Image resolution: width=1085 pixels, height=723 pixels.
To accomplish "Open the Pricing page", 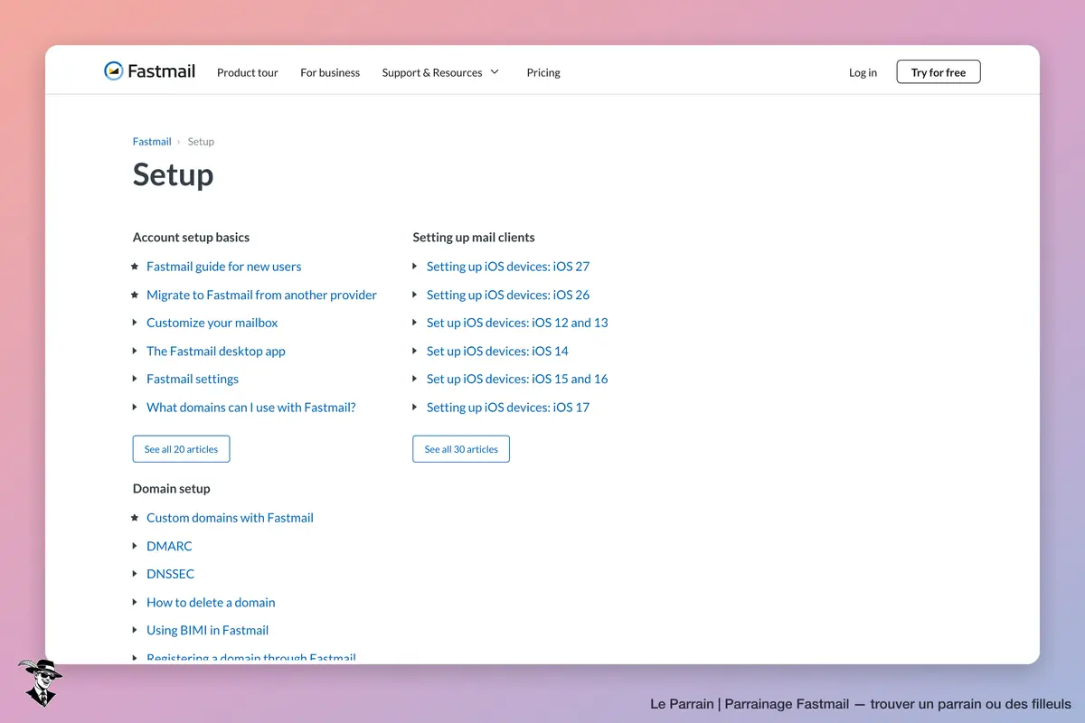I will pyautogui.click(x=543, y=72).
